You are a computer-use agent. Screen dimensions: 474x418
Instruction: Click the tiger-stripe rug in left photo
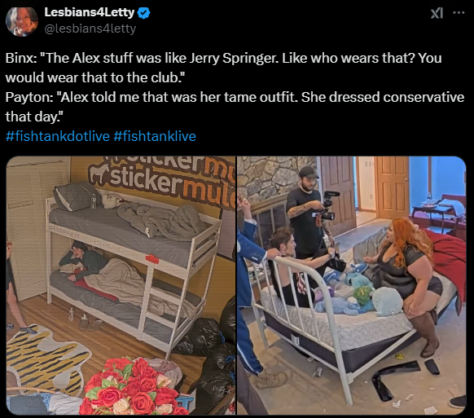click(46, 360)
